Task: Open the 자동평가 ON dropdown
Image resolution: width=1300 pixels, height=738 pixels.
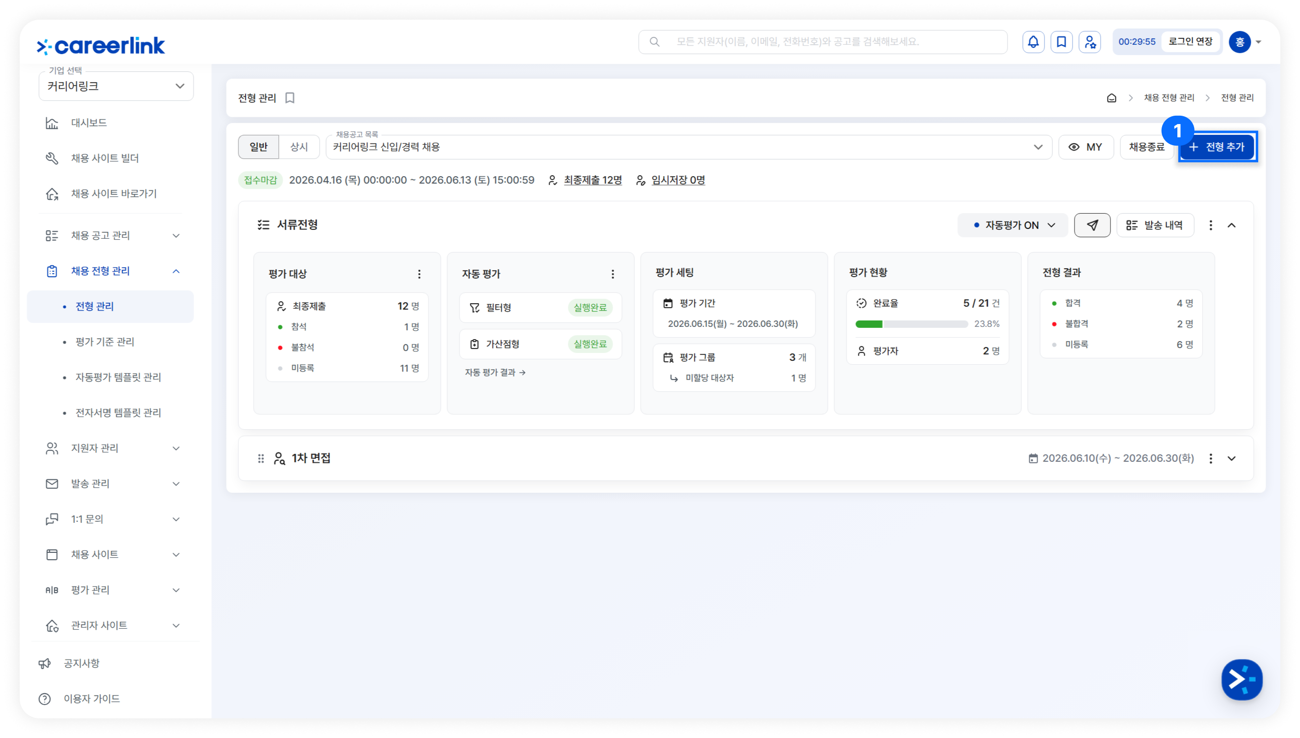Action: pyautogui.click(x=1012, y=225)
